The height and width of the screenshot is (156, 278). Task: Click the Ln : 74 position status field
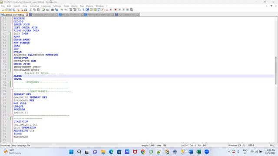pyautogui.click(x=184, y=146)
